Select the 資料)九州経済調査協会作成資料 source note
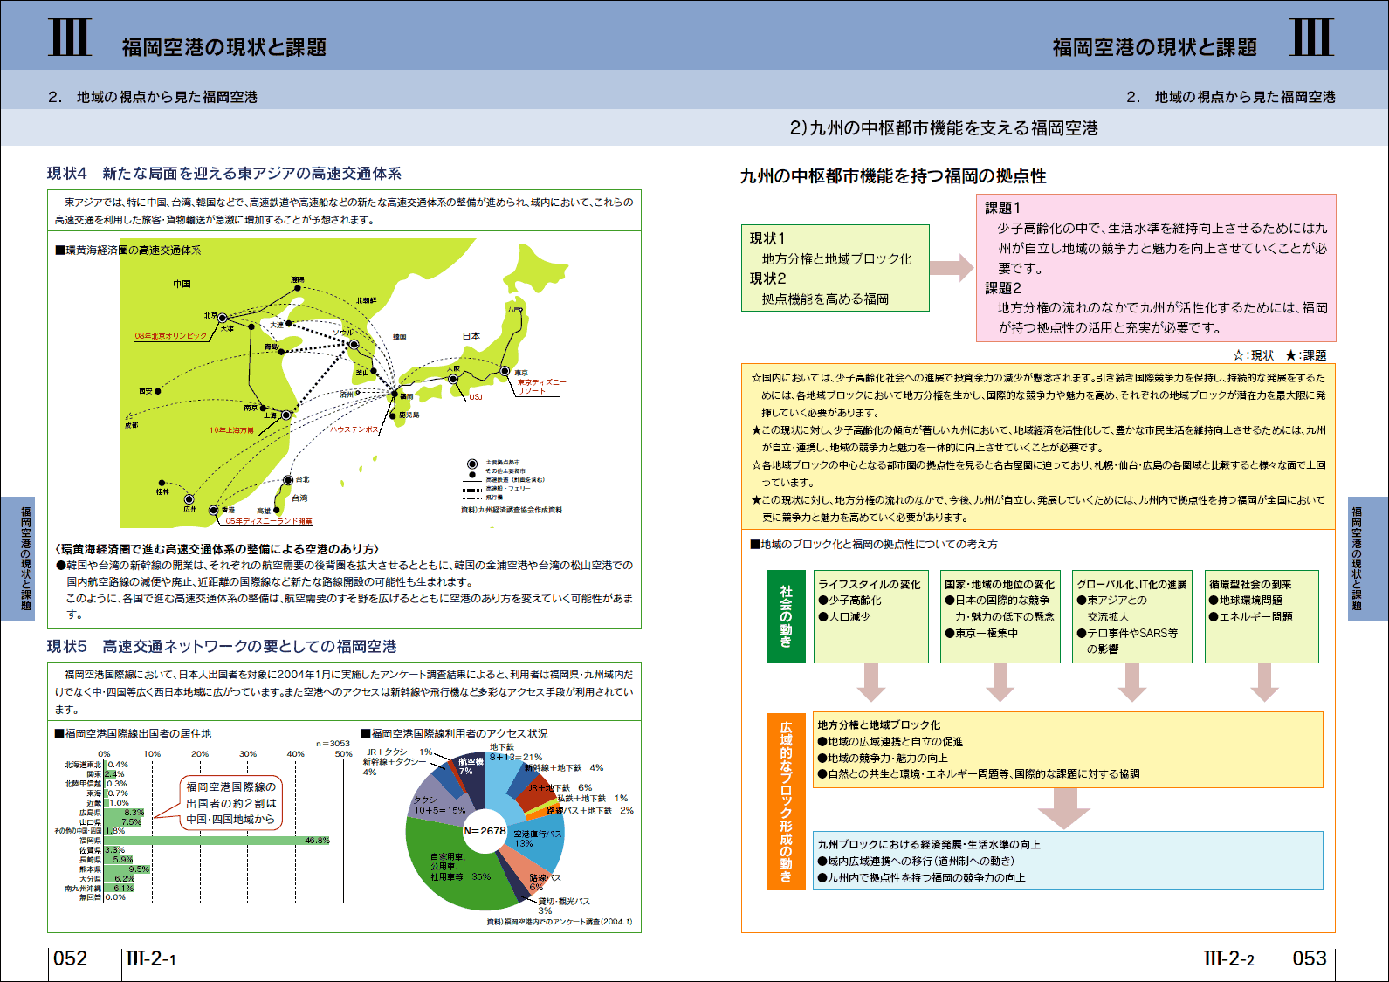 click(x=512, y=510)
